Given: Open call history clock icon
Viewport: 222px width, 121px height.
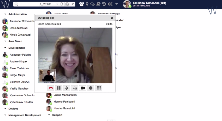Looking at the screenshot, I should click(104, 4).
